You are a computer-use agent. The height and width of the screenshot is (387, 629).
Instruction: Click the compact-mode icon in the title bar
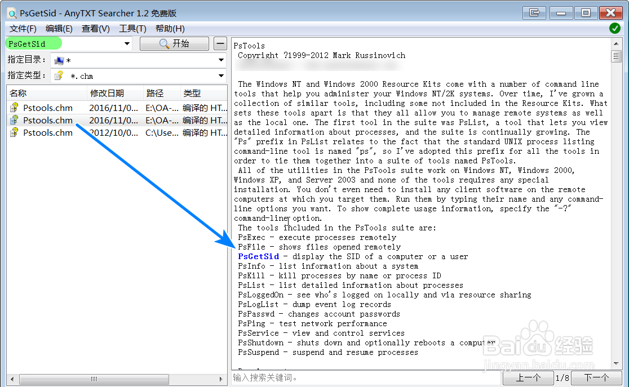pyautogui.click(x=534, y=13)
